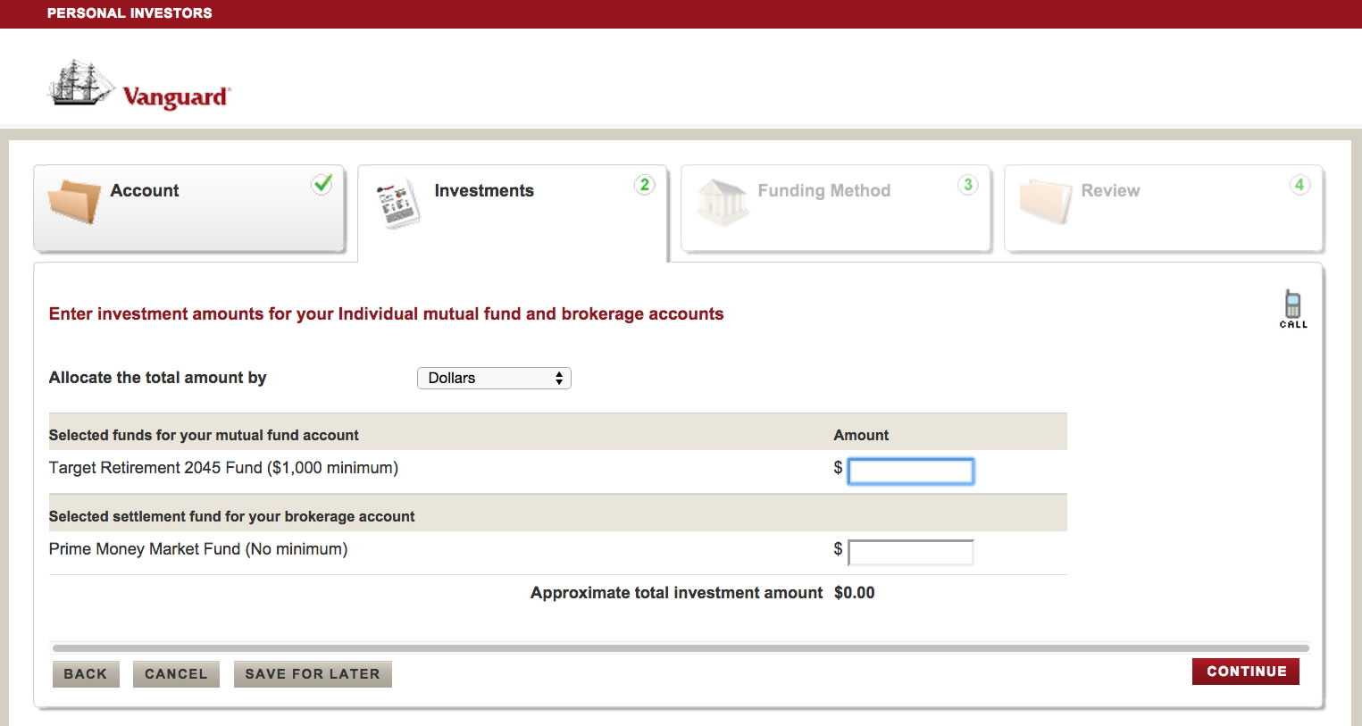Screen dimensions: 1362x726
Task: Click the $0.00 total investment amount
Action: pos(855,593)
